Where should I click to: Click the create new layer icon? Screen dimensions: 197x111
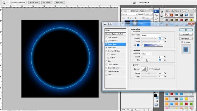coord(144,110)
